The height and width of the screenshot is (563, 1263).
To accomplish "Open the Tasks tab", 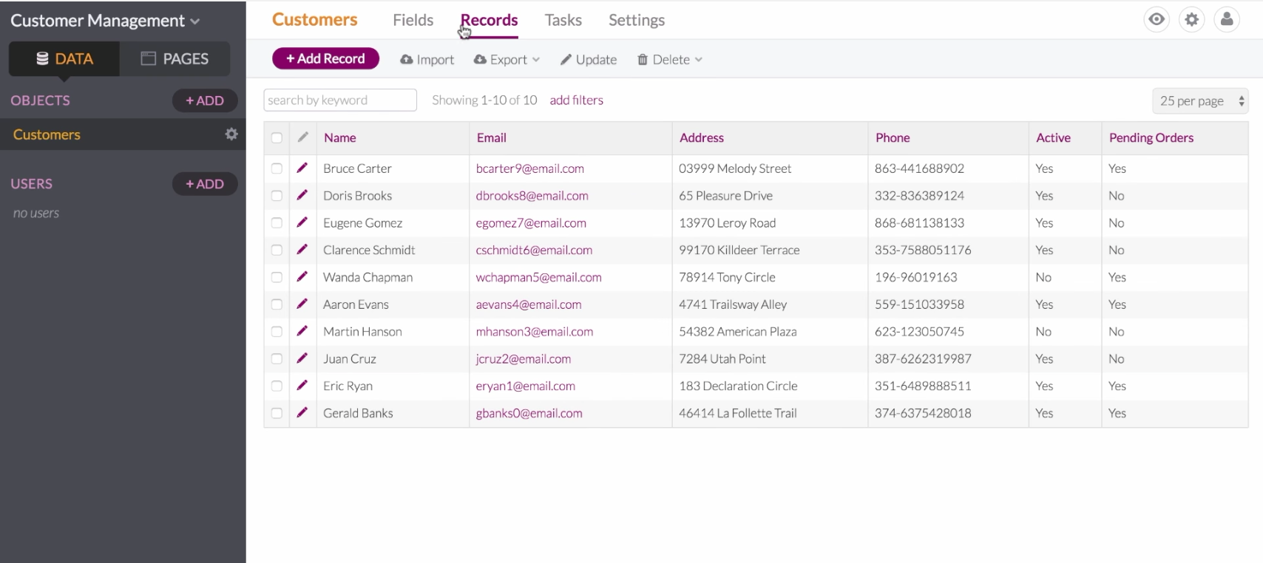I will 563,21.
